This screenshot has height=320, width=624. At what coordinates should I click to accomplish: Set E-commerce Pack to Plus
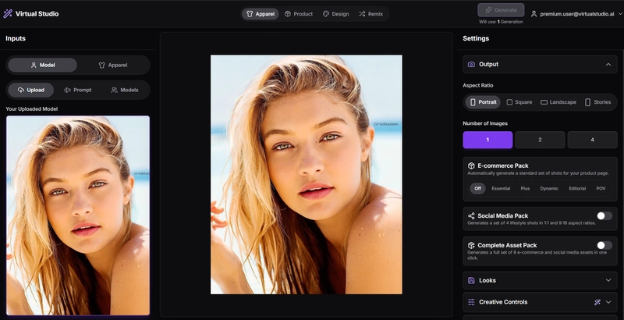(x=525, y=189)
